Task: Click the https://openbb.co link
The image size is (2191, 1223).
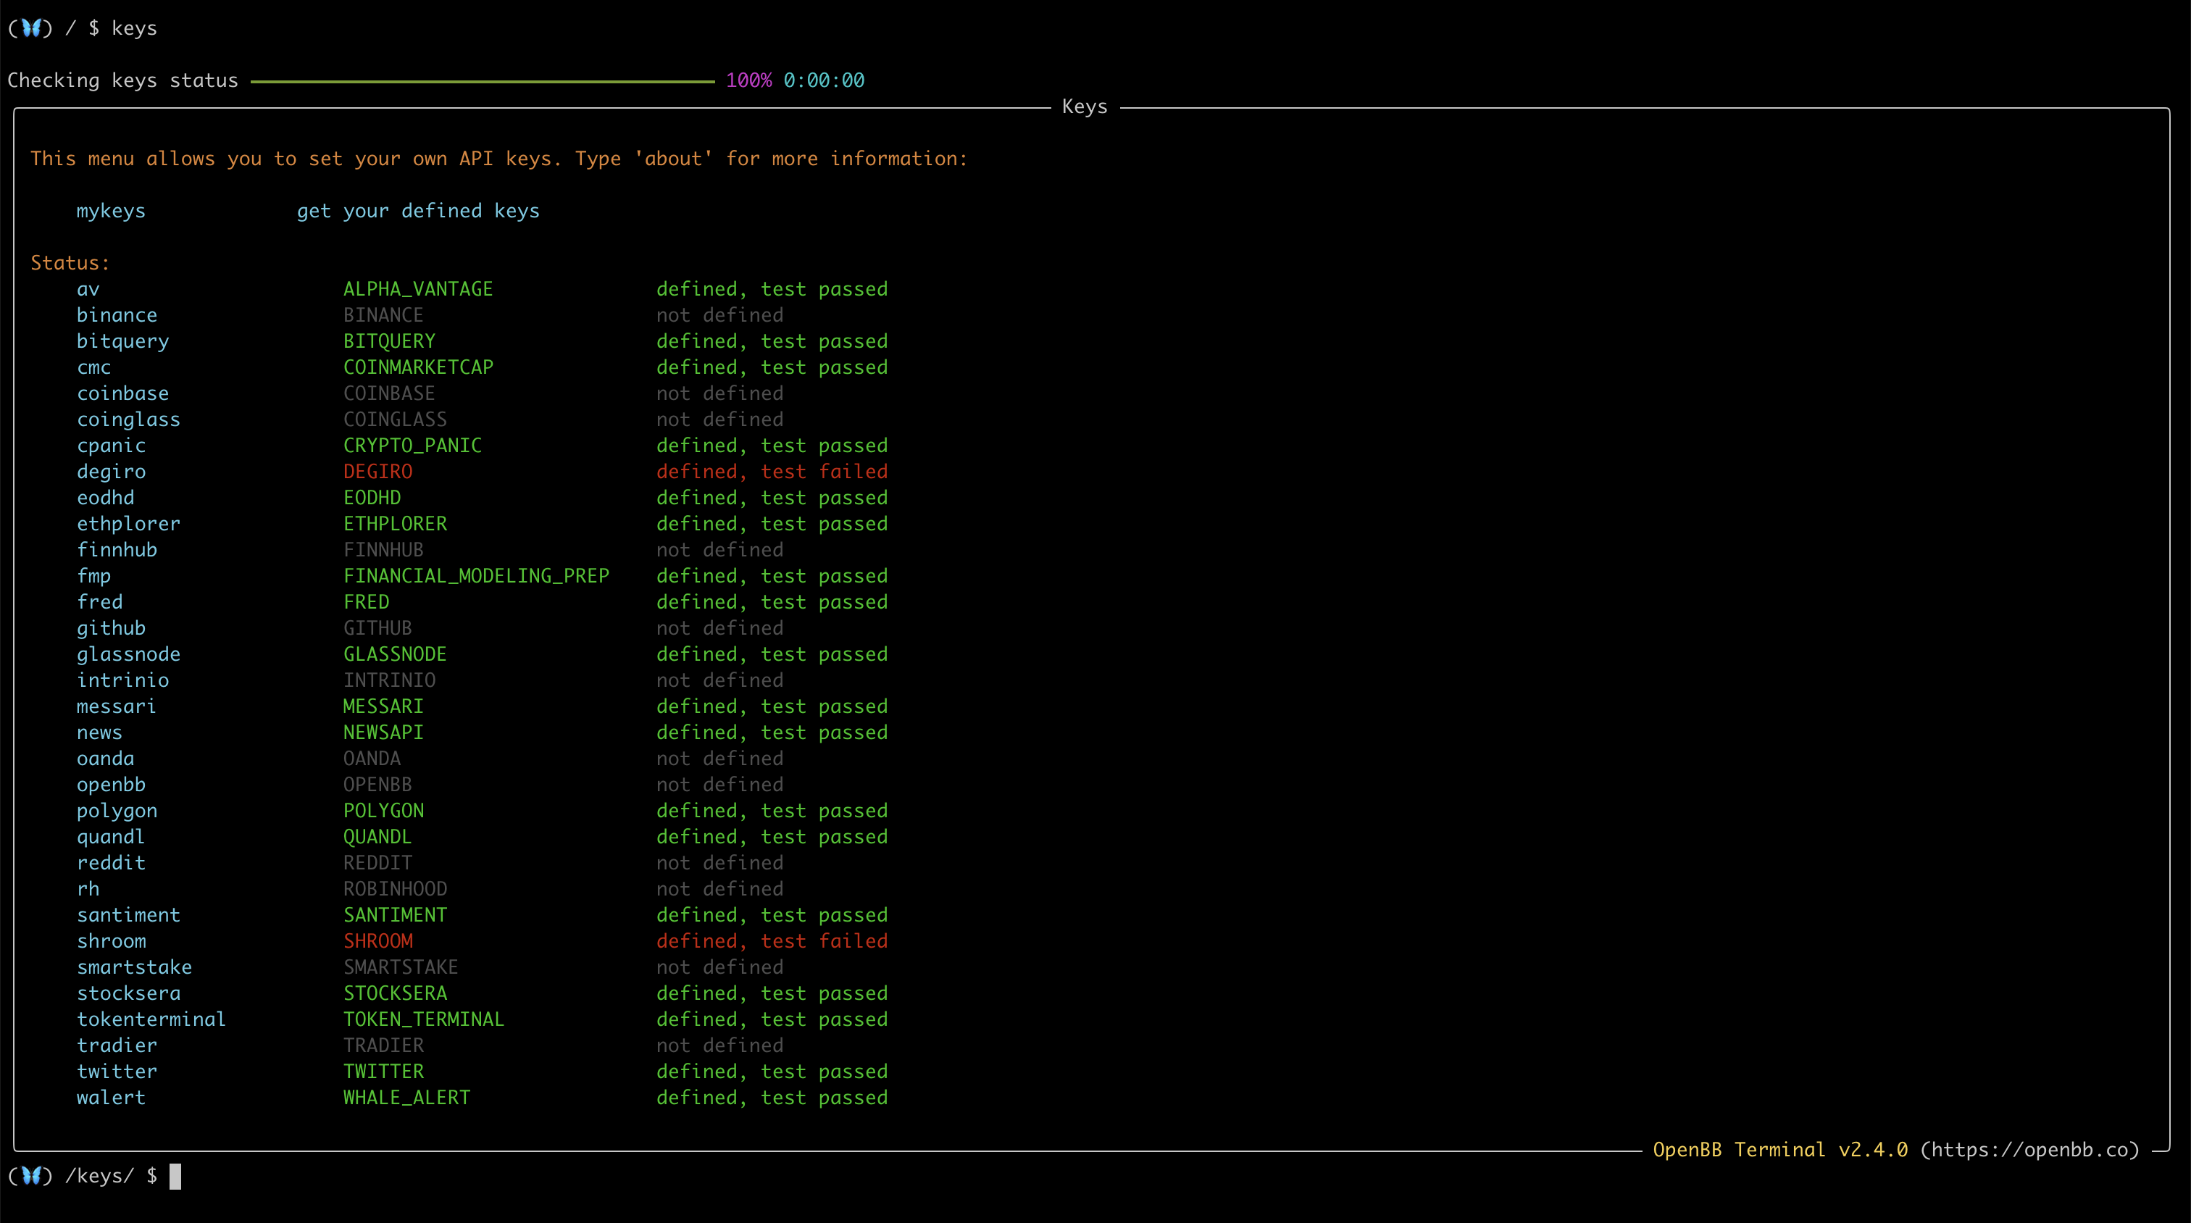Action: [2029, 1150]
